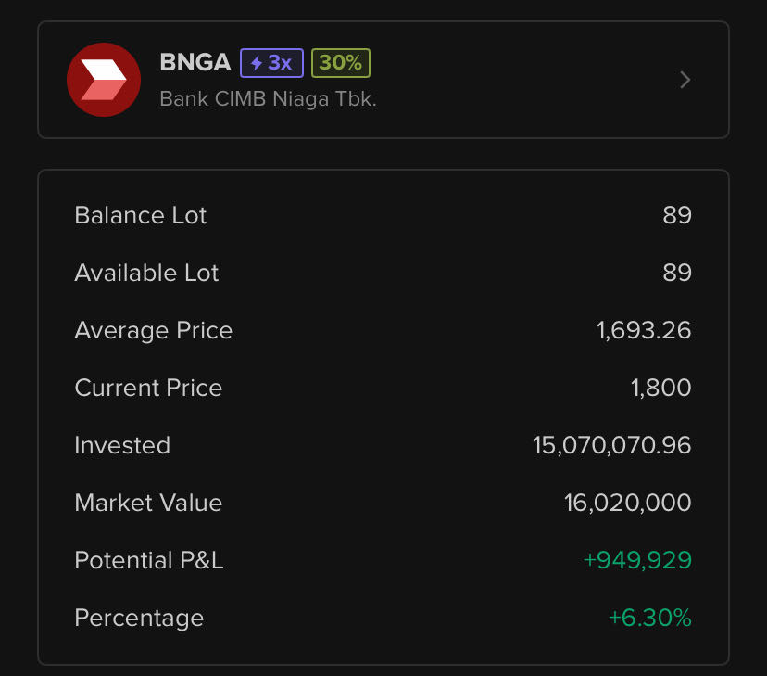Click the Bank CIMB Niaga Tbk. name
The height and width of the screenshot is (676, 767).
pos(268,98)
